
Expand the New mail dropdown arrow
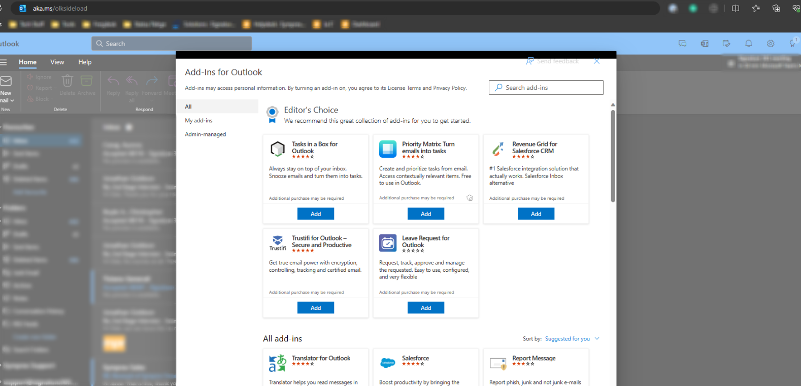click(12, 100)
